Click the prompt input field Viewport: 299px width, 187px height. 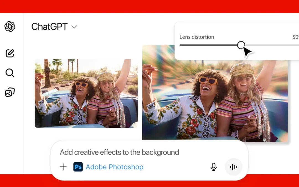119,152
